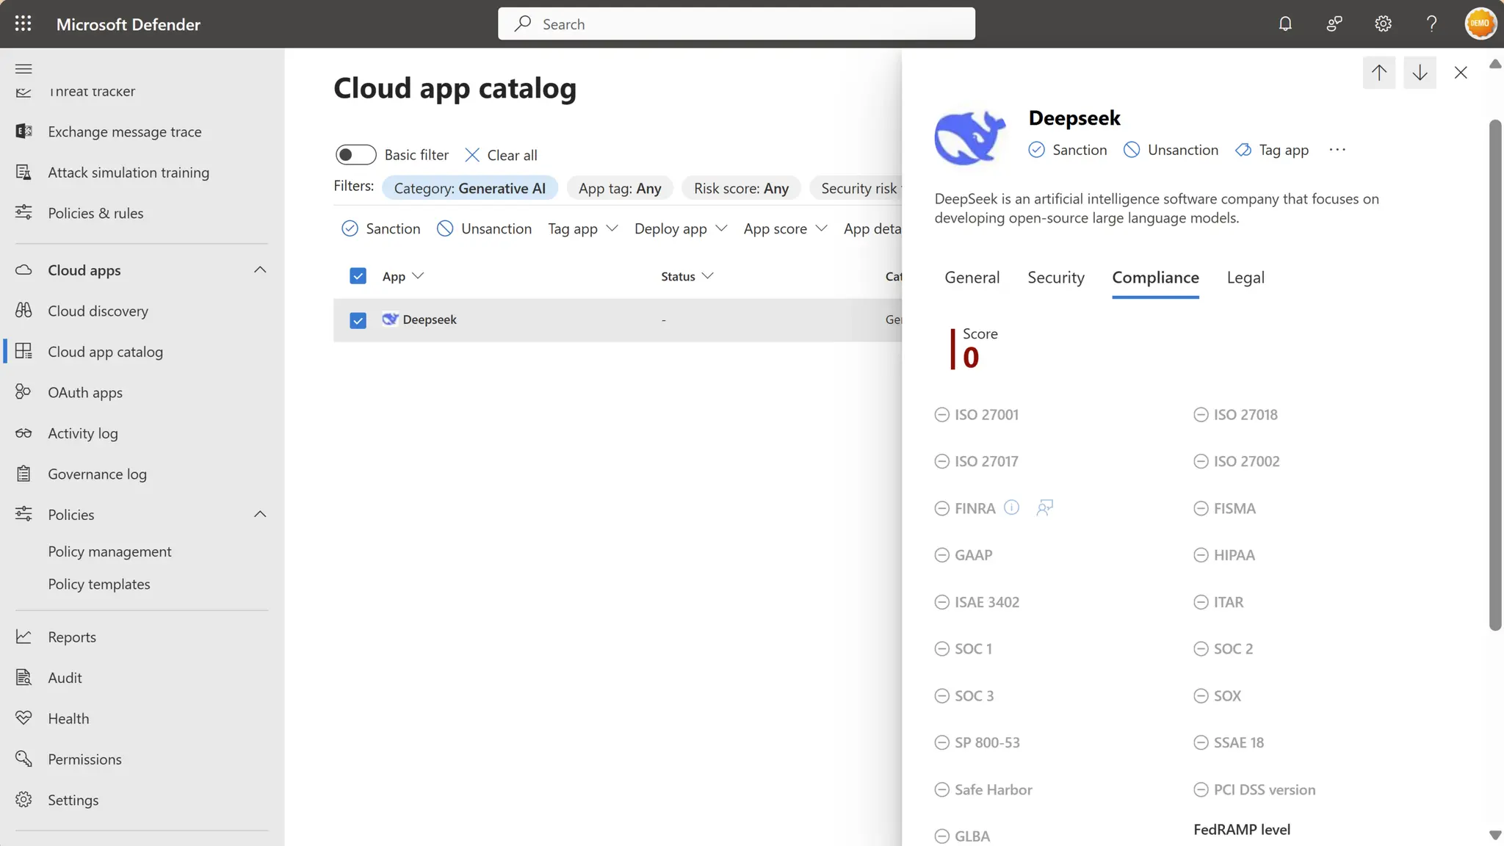The width and height of the screenshot is (1504, 846).
Task: Collapse the Cloud apps section
Action: [259, 270]
